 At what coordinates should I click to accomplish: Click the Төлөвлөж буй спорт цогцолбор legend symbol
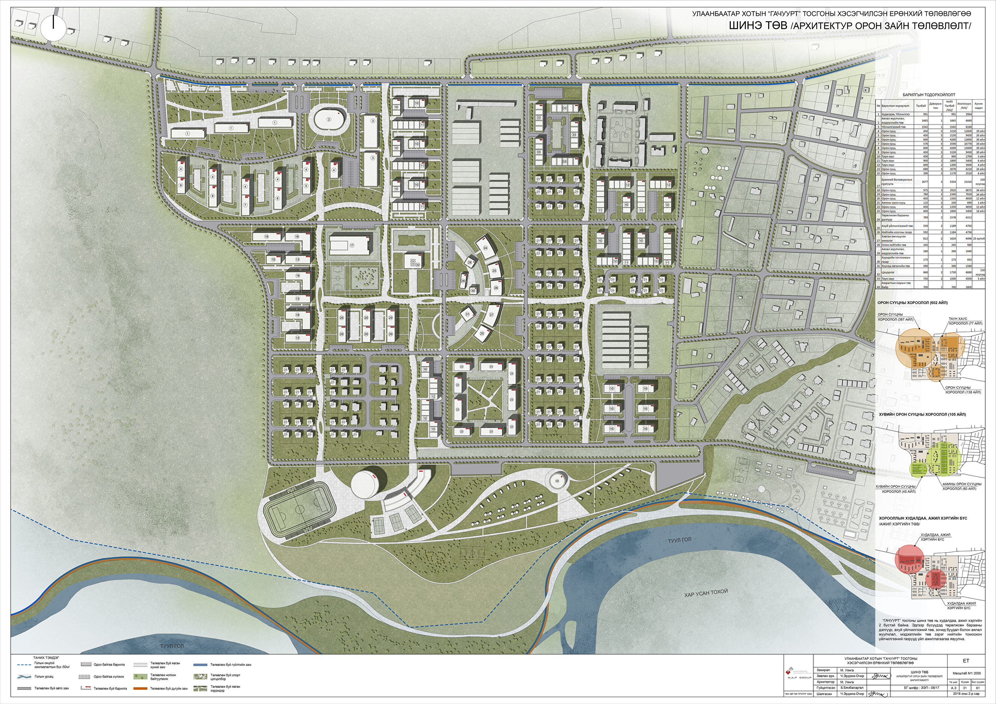pos(200,677)
